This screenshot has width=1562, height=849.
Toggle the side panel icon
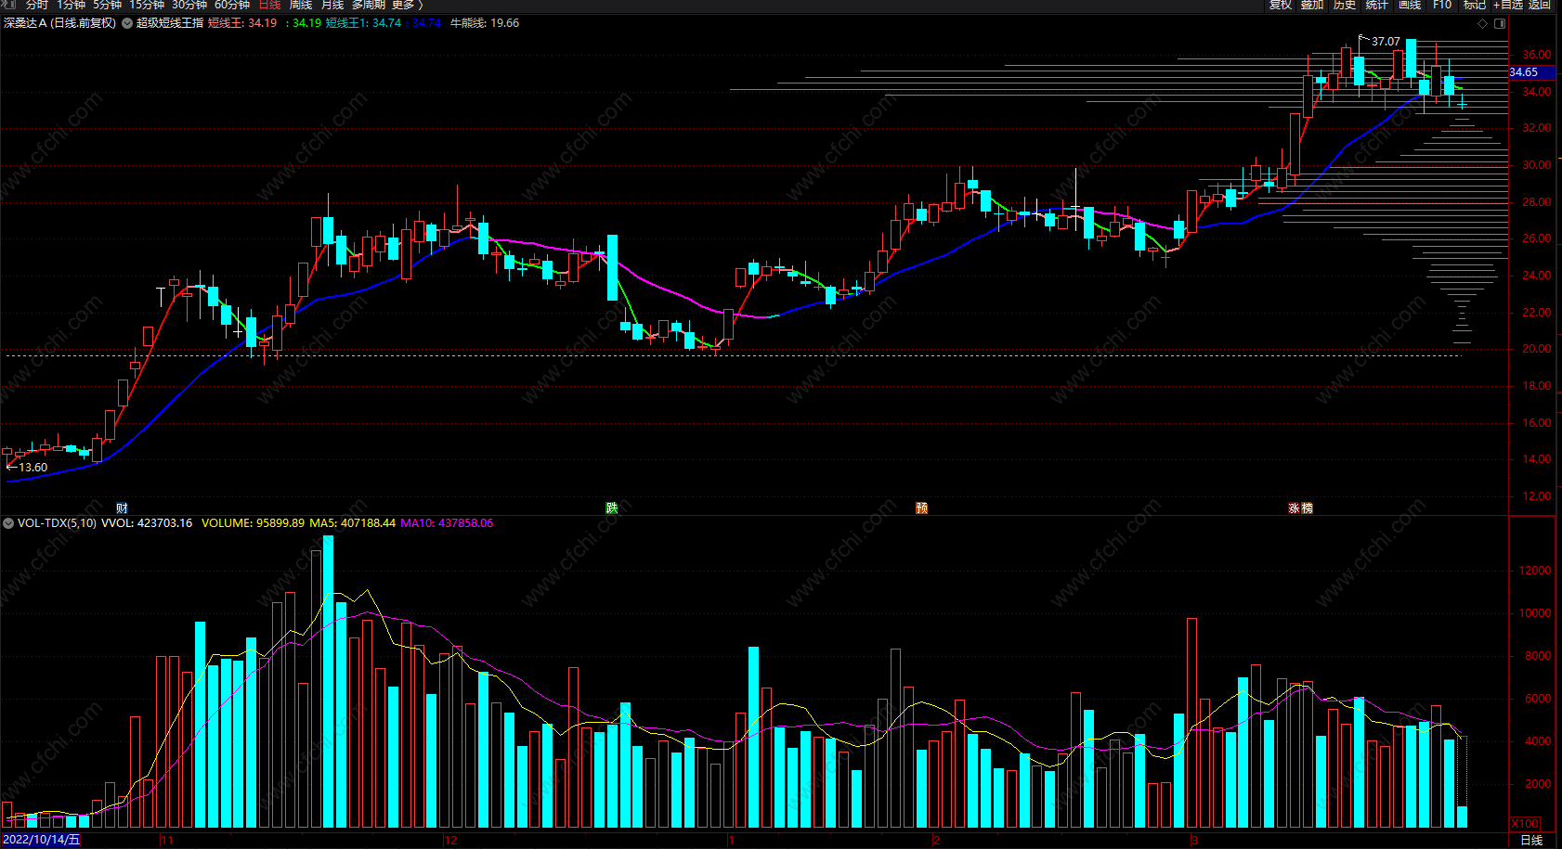point(1500,23)
